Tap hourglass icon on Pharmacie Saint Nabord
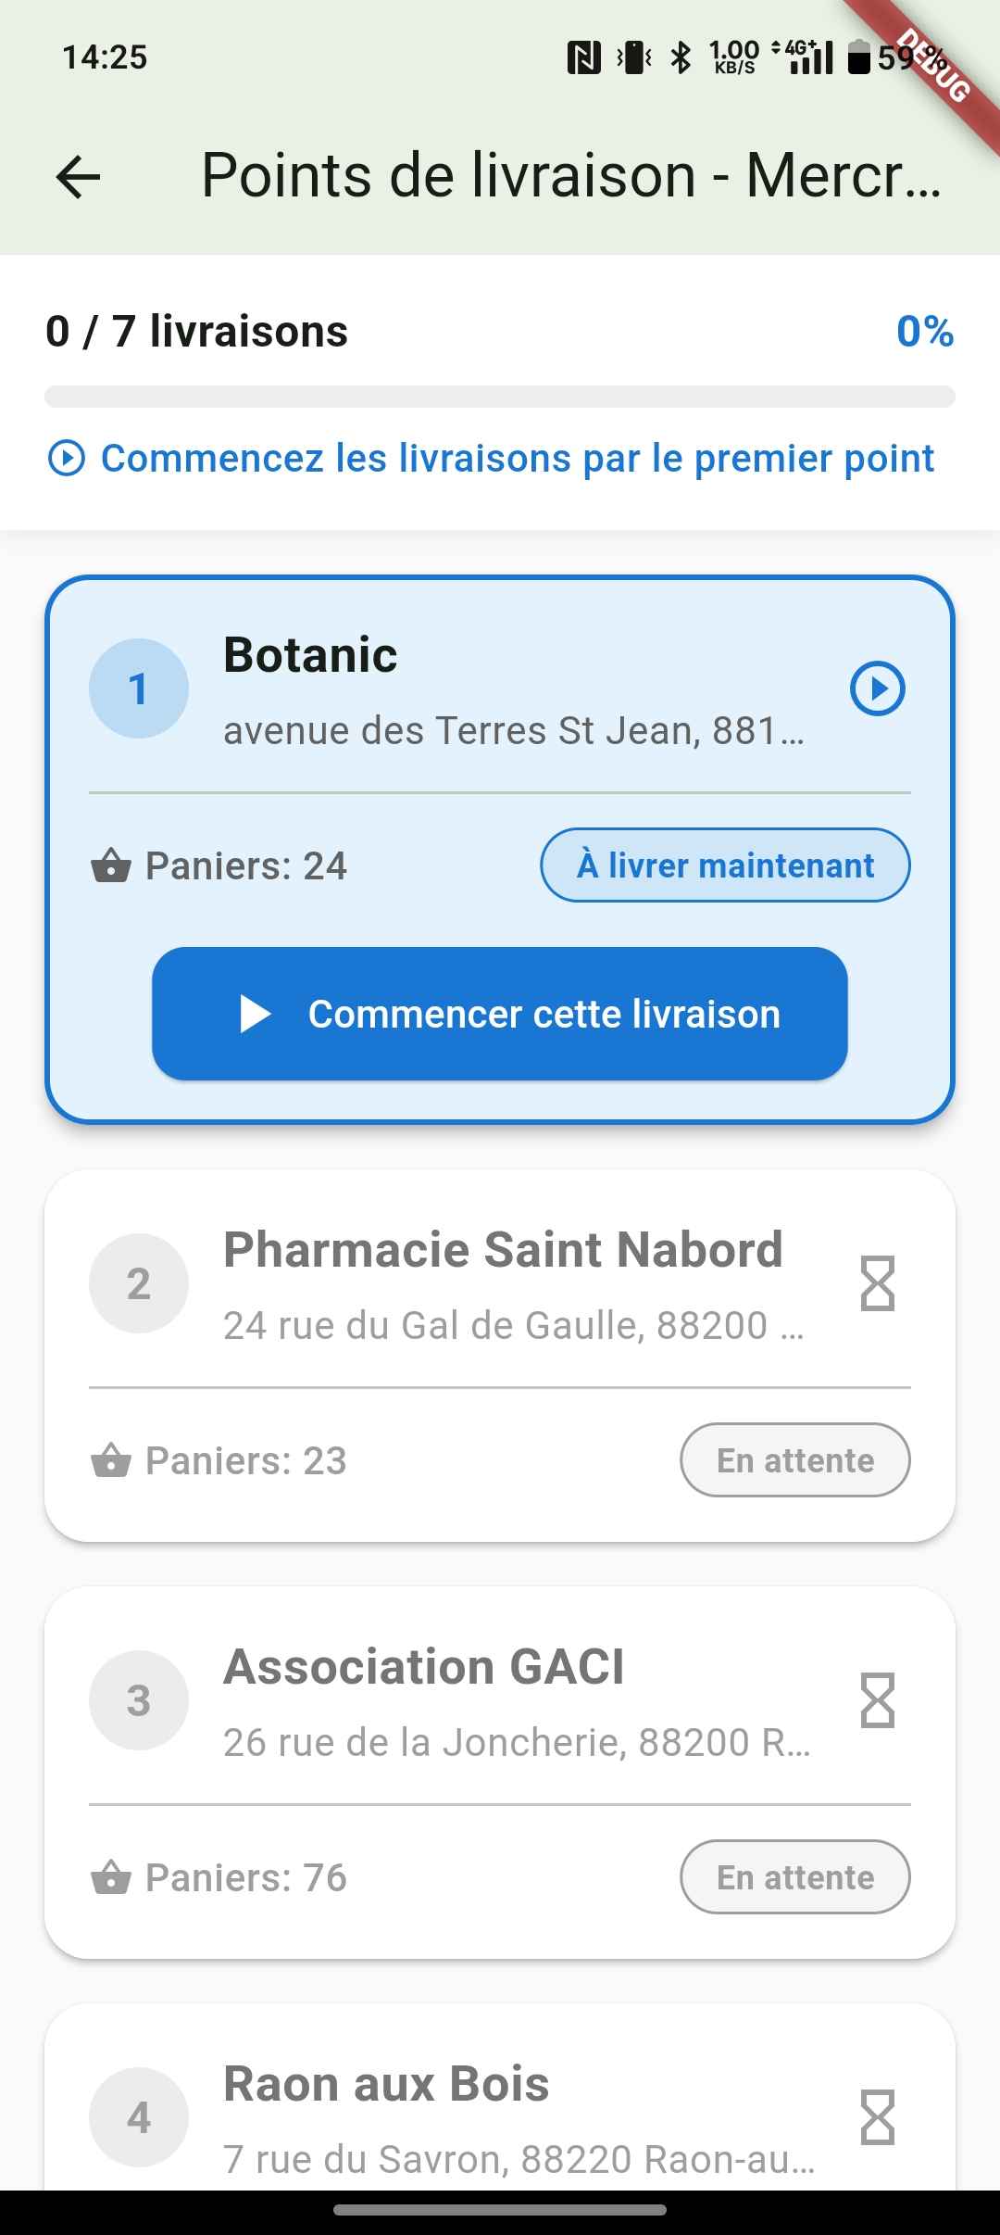This screenshot has width=1000, height=2235. click(x=877, y=1283)
